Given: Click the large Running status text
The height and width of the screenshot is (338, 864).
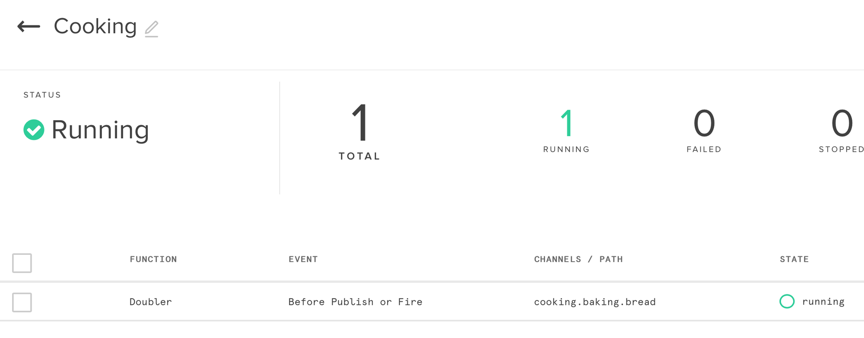Looking at the screenshot, I should 100,130.
